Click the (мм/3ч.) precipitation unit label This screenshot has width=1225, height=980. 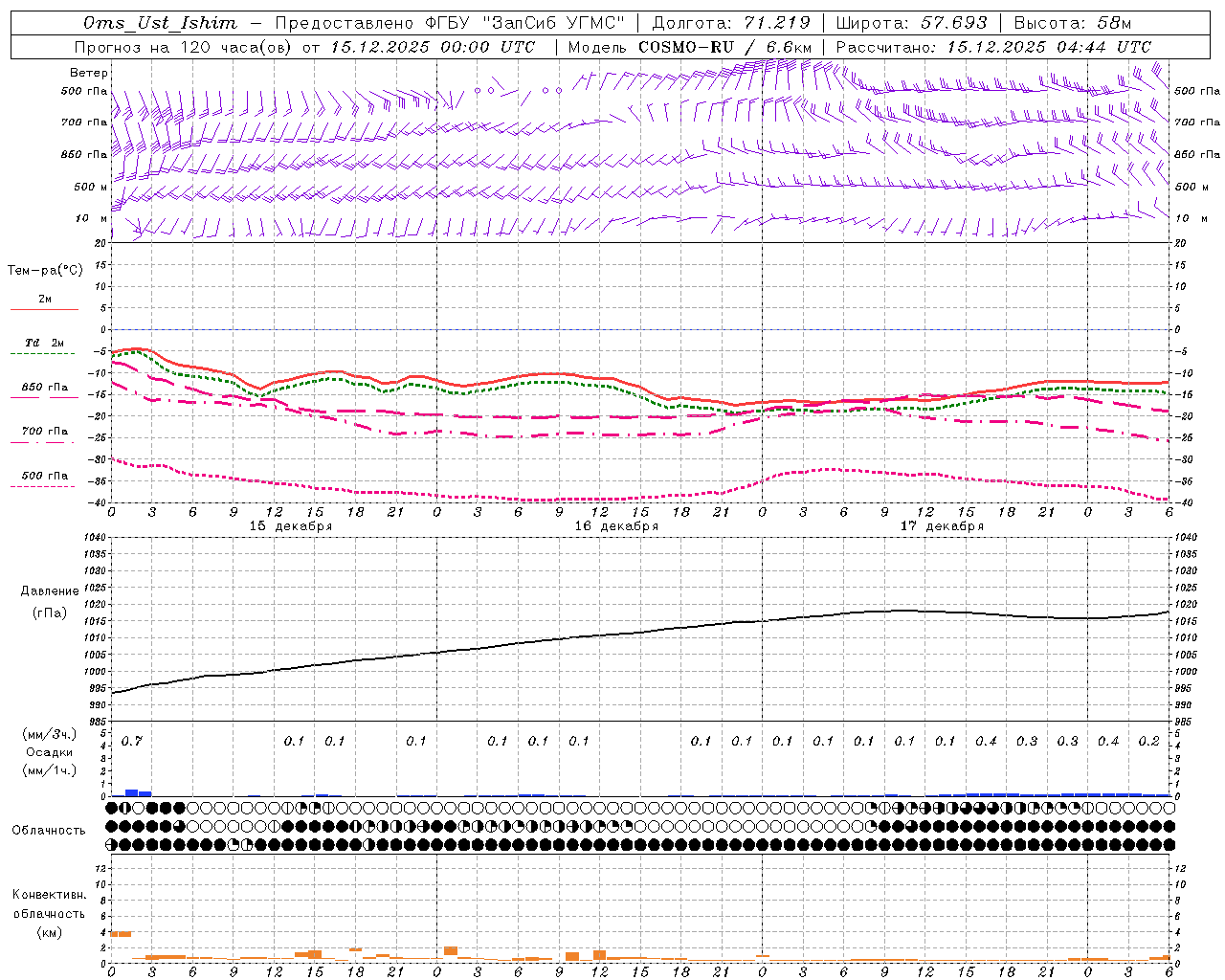coord(50,734)
